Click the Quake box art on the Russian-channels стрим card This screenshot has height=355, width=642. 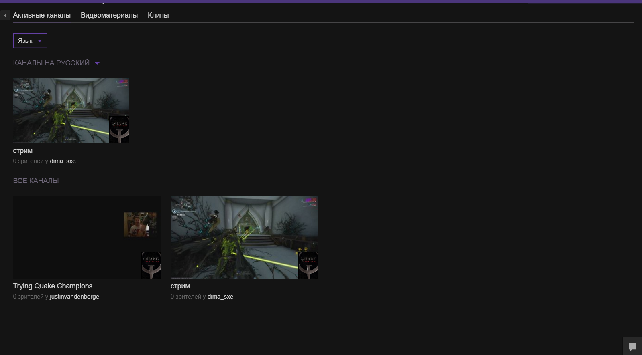(119, 130)
